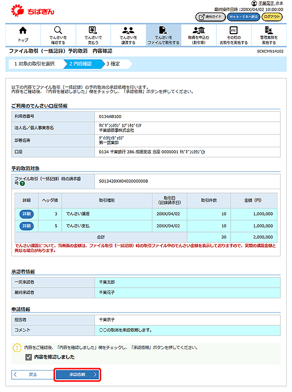
Task: Click the yellow exclamation notice icon
Action: 17,348
